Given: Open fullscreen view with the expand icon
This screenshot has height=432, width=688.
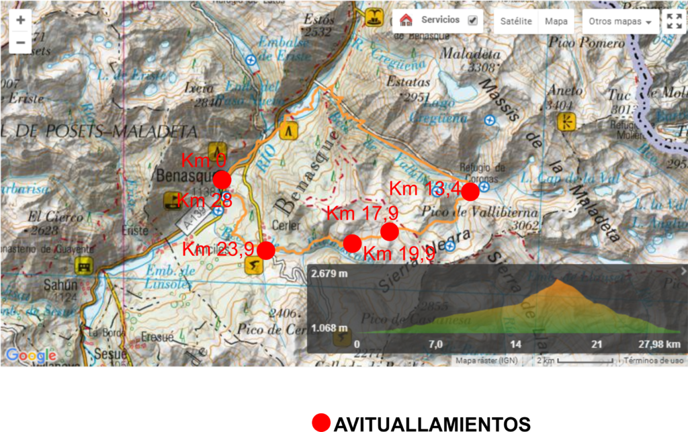Looking at the screenshot, I should pyautogui.click(x=675, y=20).
